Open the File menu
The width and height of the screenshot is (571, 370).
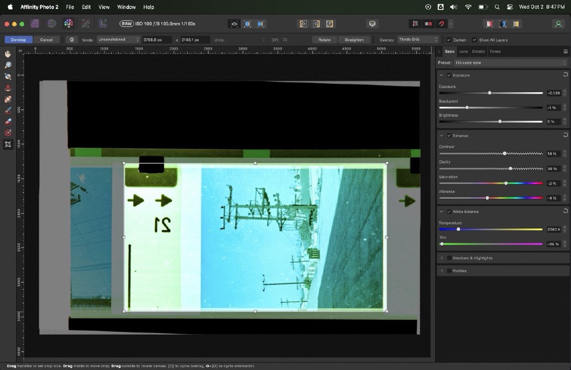(x=70, y=7)
